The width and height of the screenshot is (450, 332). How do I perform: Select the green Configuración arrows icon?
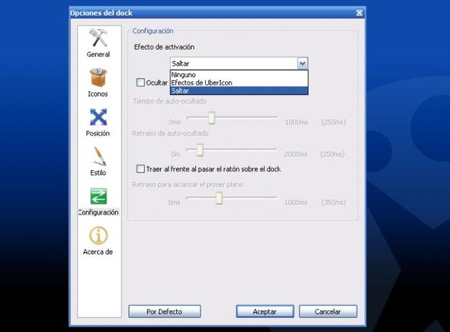click(98, 196)
